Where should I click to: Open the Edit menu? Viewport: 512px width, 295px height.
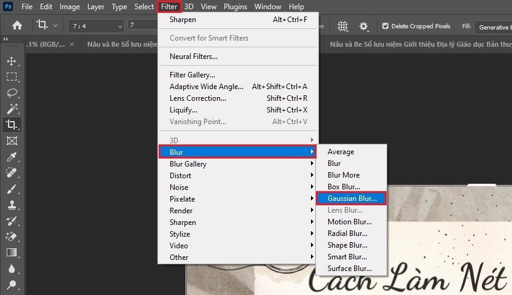46,7
